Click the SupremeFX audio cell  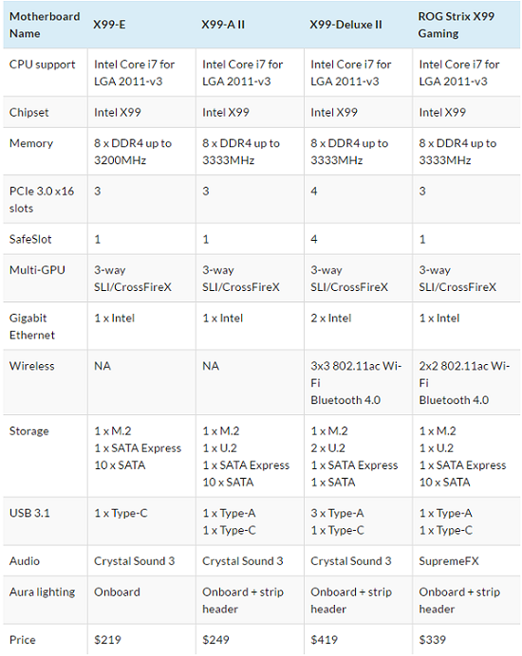449,560
